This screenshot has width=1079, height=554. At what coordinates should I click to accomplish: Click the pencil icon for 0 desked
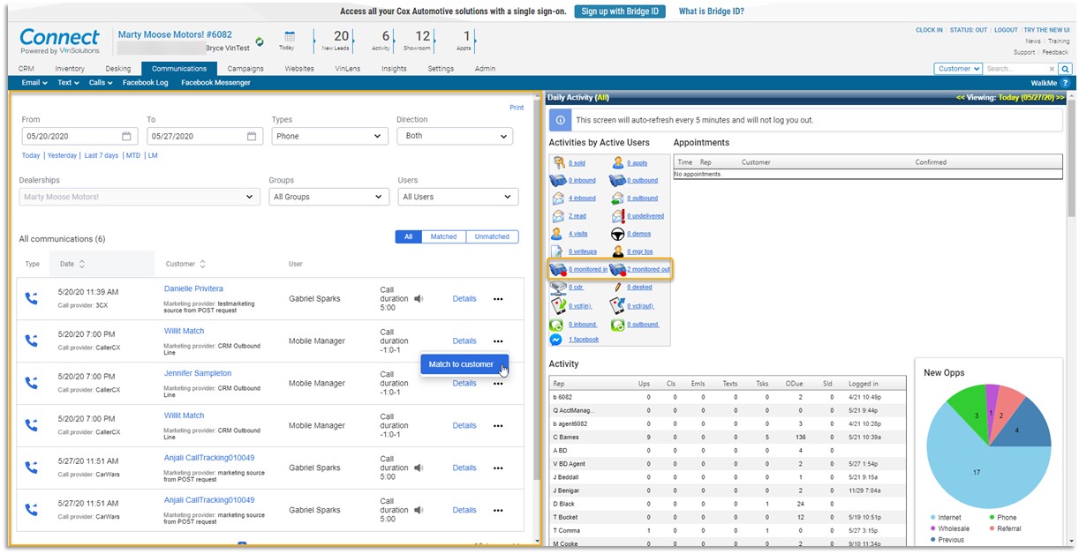(618, 287)
